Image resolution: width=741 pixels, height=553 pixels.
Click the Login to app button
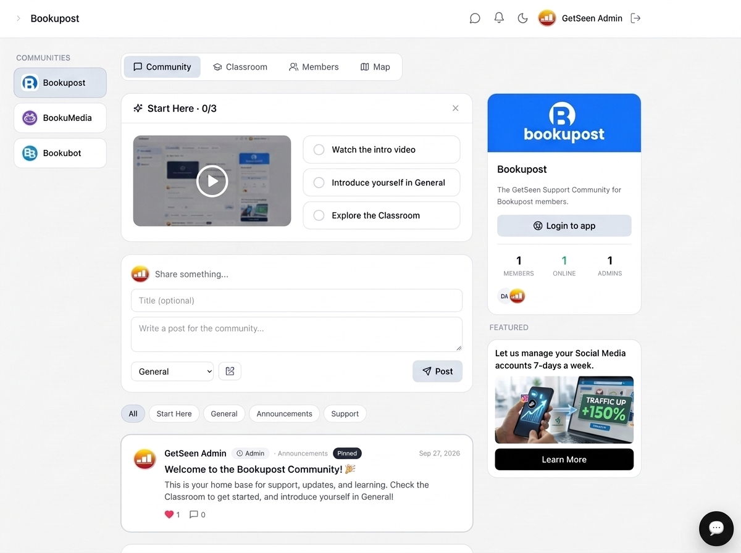coord(564,226)
